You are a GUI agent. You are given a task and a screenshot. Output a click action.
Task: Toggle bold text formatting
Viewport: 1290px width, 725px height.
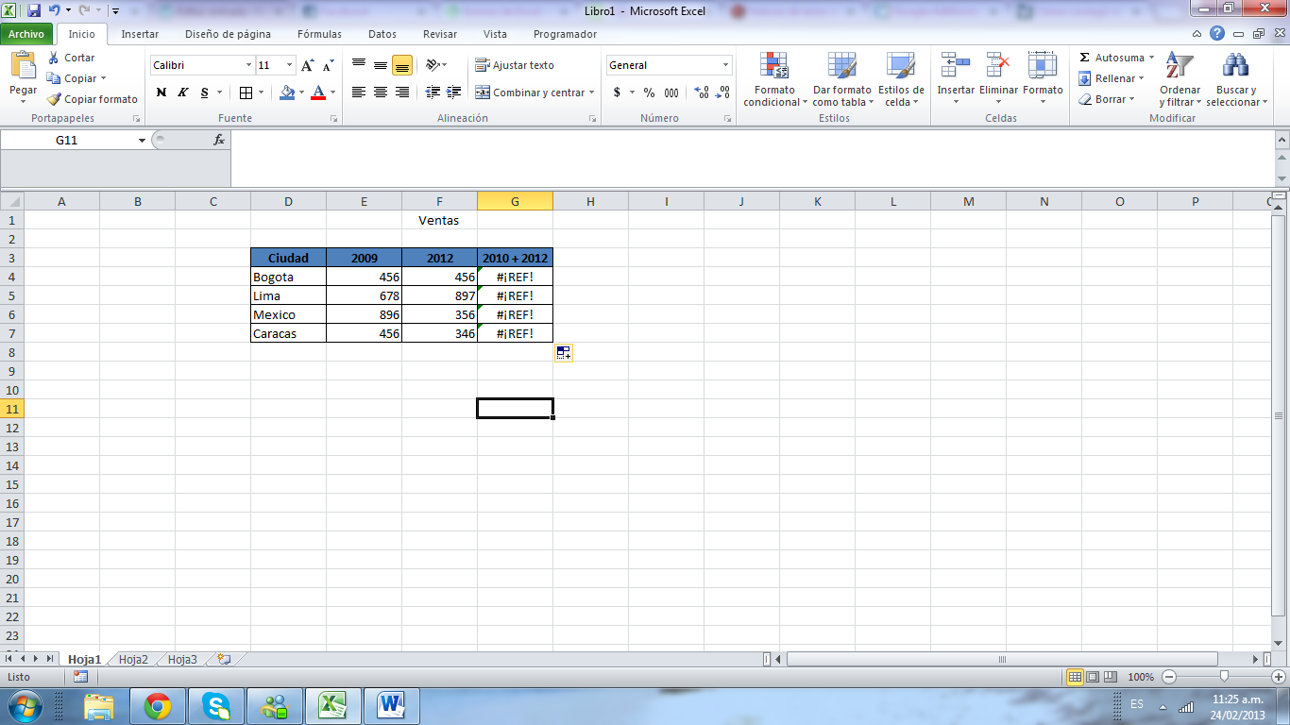[x=161, y=93]
